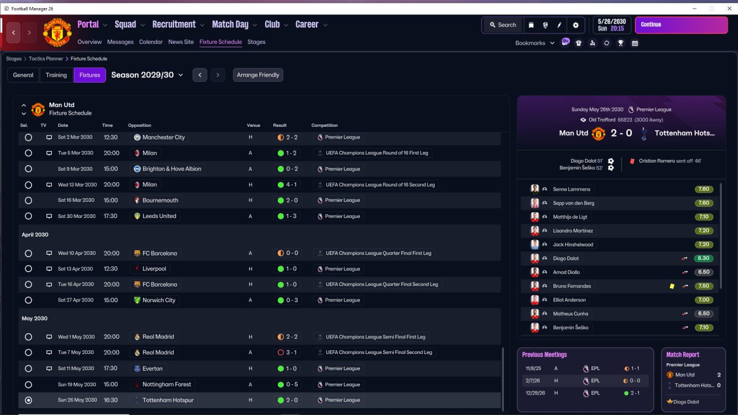Open the player search icon in the bookmarks bar

(593, 43)
